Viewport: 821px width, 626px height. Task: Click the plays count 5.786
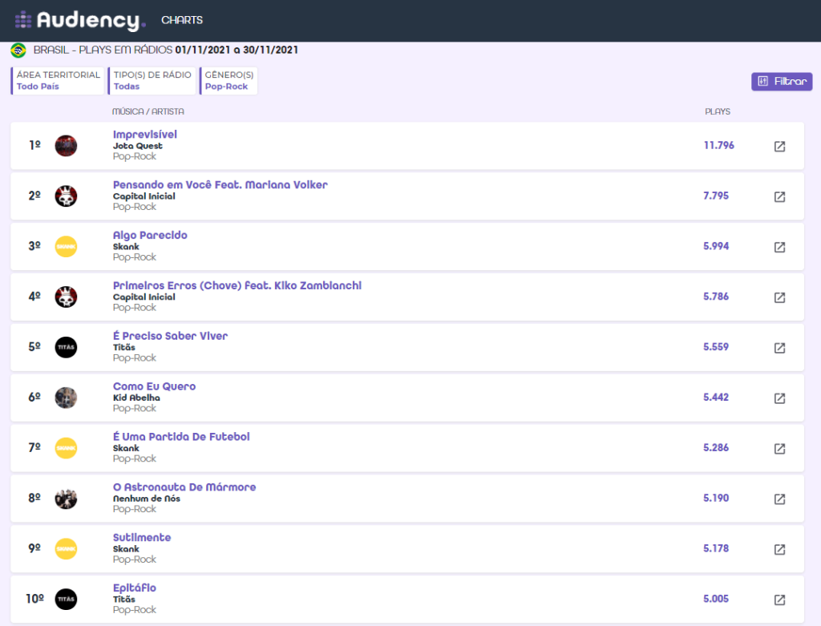[716, 297]
